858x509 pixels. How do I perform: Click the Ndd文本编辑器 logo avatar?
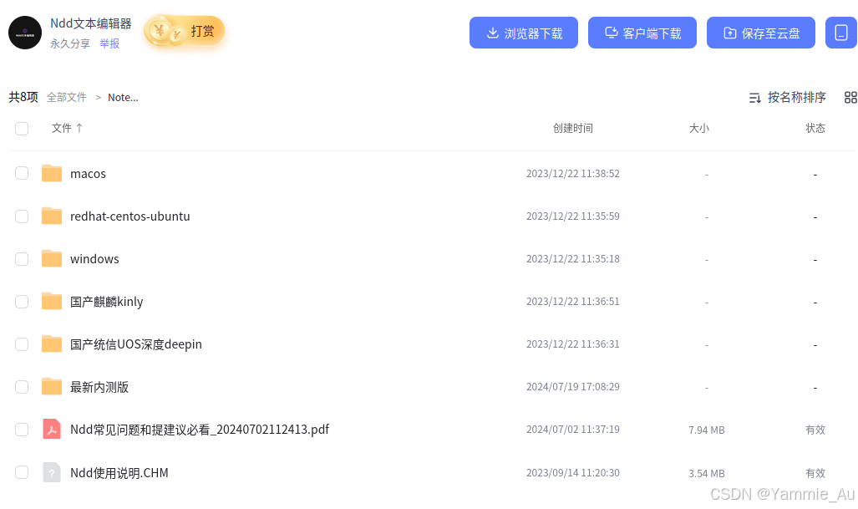click(x=24, y=32)
